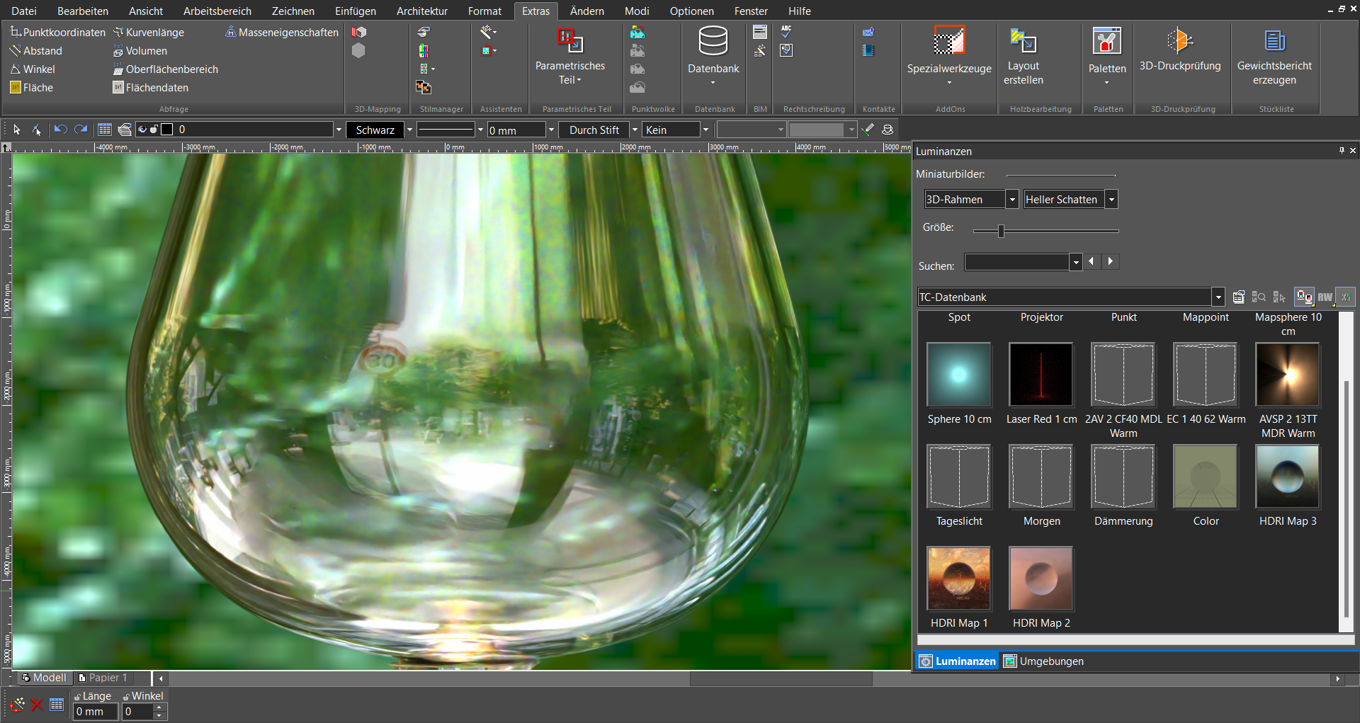Viewport: 1360px width, 723px height.
Task: Click the Undo arrow icon
Action: 60,130
